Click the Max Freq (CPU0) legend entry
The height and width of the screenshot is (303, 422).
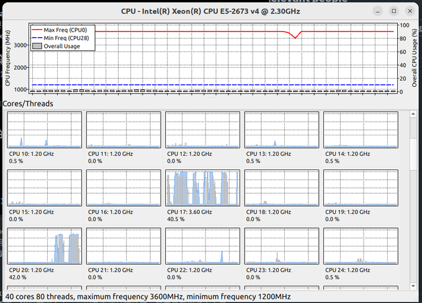pos(60,30)
